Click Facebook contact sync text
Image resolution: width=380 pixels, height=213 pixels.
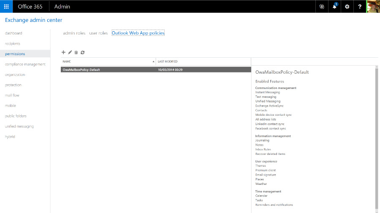pos(271,128)
